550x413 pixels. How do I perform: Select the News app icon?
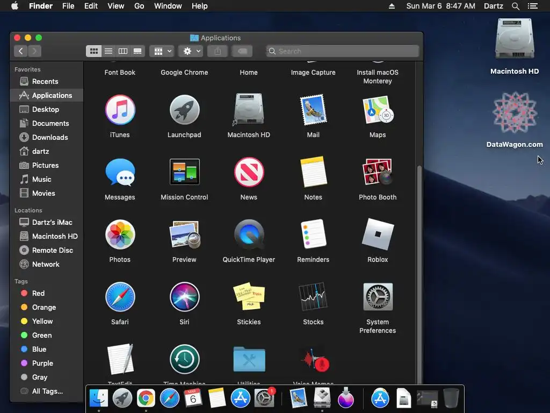pos(249,172)
